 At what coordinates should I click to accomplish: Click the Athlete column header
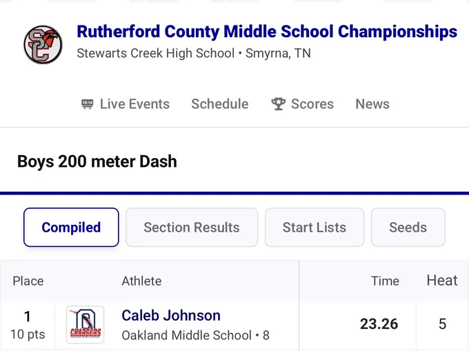point(141,281)
